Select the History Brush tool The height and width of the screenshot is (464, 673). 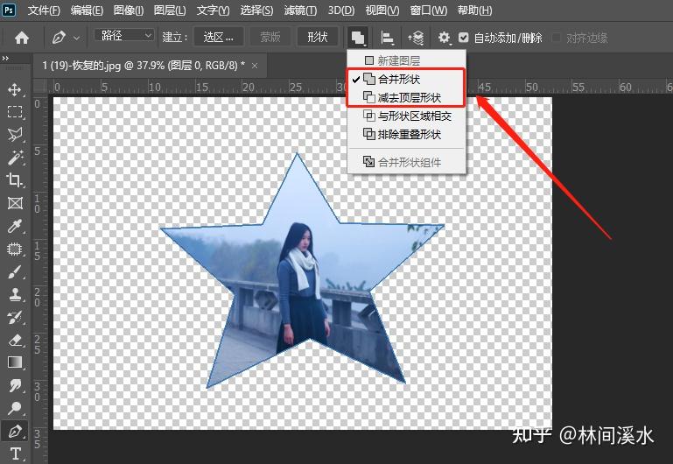pos(15,318)
